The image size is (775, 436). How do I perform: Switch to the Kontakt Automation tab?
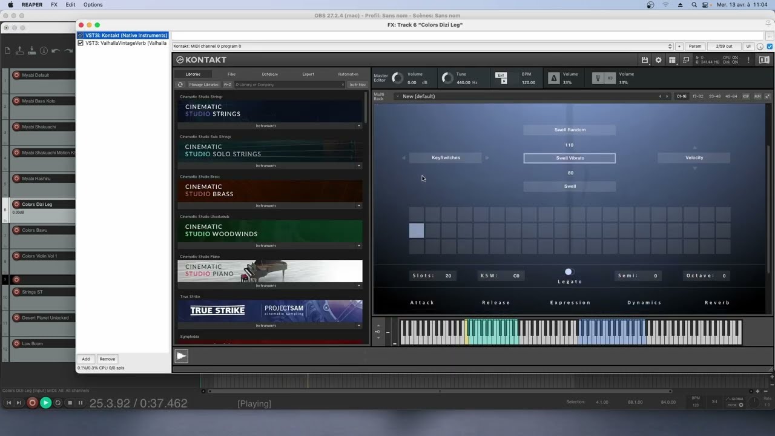[x=348, y=74]
